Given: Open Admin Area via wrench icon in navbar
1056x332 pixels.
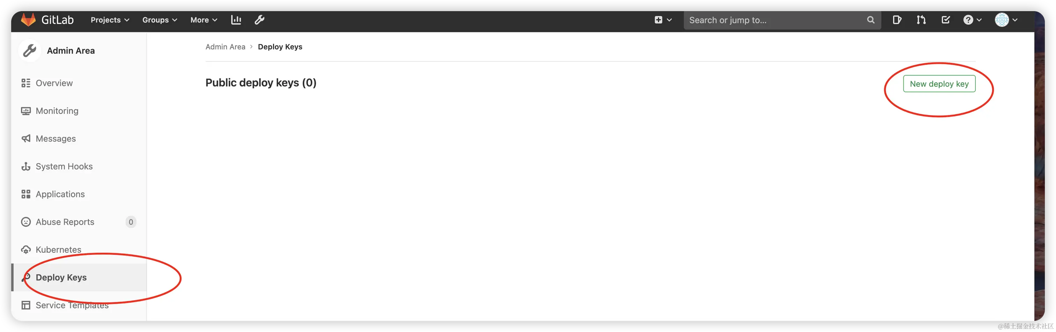Looking at the screenshot, I should click(259, 20).
